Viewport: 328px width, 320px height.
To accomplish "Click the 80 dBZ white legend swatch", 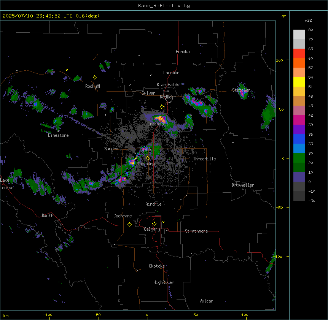I will point(299,35).
